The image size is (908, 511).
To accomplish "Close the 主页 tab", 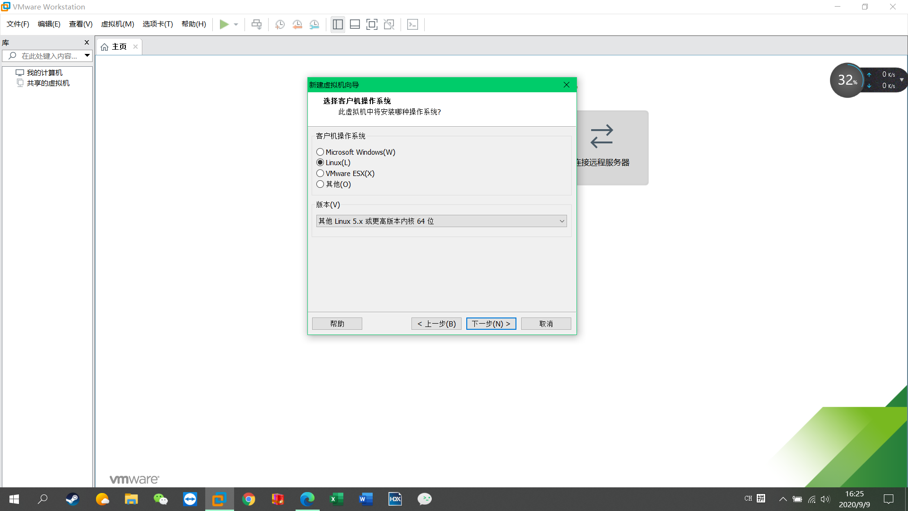I will point(135,46).
